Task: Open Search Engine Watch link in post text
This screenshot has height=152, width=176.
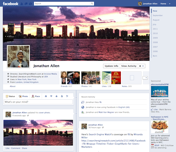Action: (101, 134)
